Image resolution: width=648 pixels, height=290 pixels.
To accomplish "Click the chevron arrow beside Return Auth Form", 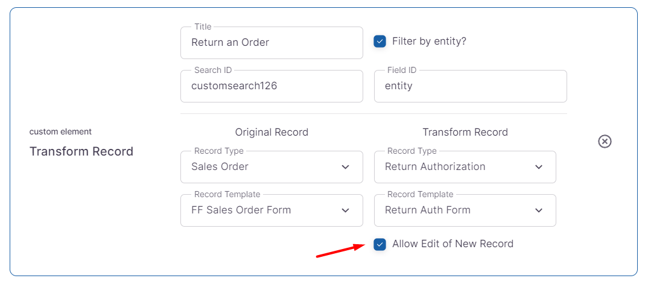I will (x=539, y=210).
